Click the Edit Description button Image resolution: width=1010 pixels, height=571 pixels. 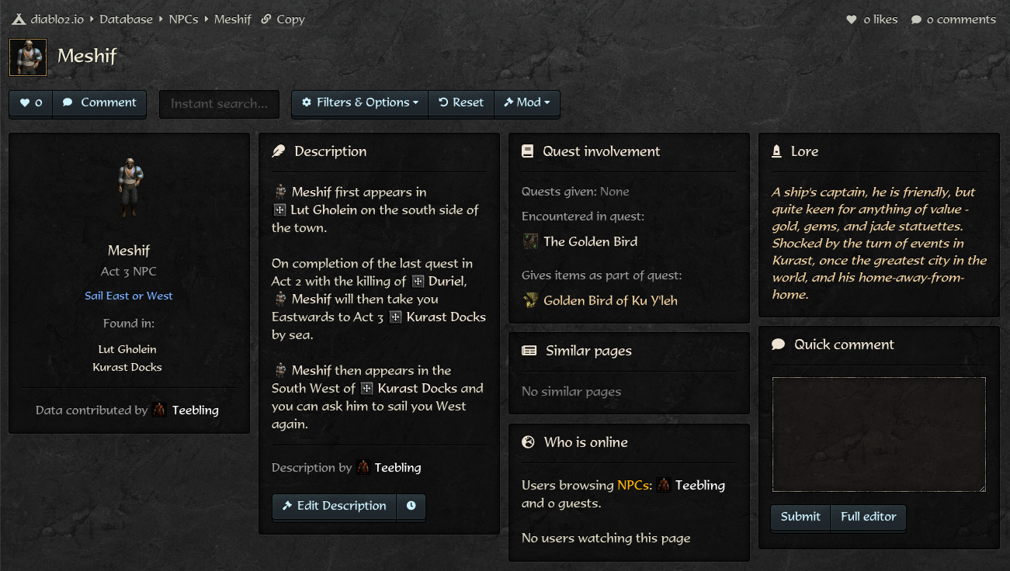pyautogui.click(x=334, y=506)
